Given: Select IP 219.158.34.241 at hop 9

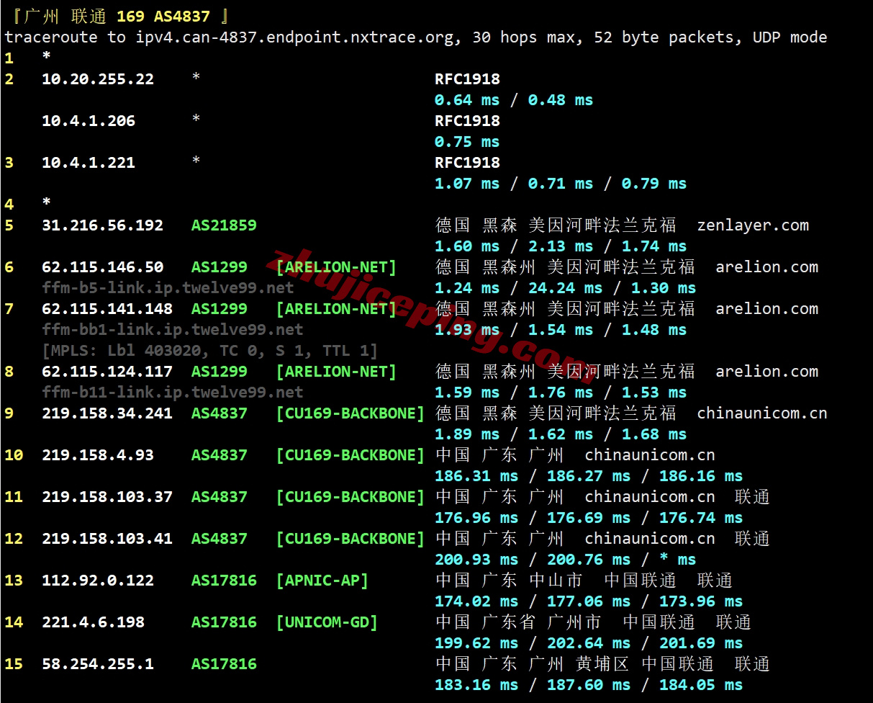Looking at the screenshot, I should (x=107, y=413).
